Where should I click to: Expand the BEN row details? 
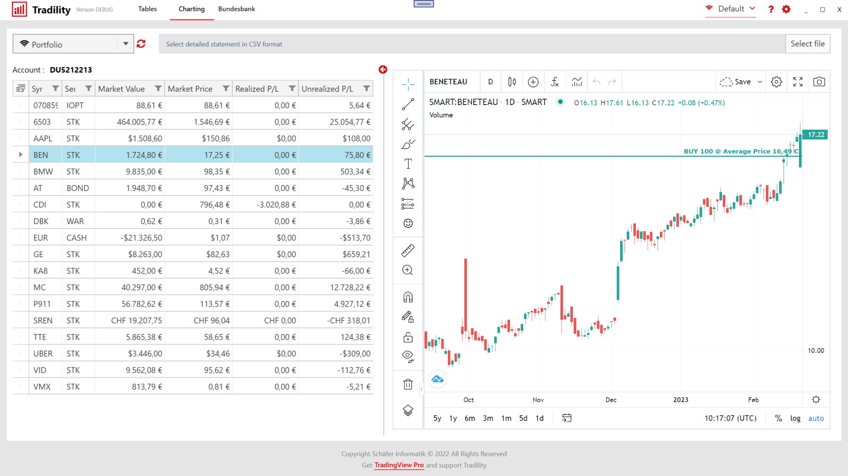(21, 154)
